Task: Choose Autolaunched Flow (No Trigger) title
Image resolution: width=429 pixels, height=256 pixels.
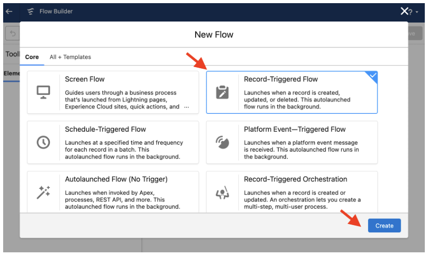Action: 116,179
